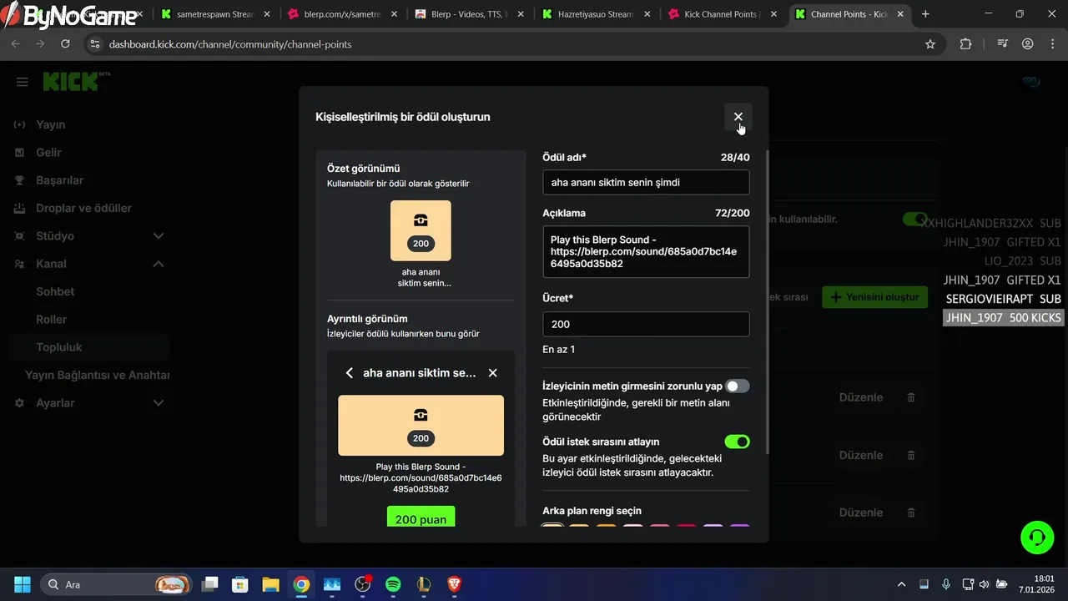Open Brave browser from the taskbar
The image size is (1068, 601).
click(454, 584)
